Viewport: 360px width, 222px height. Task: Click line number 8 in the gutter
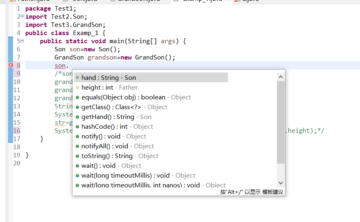click(x=18, y=66)
